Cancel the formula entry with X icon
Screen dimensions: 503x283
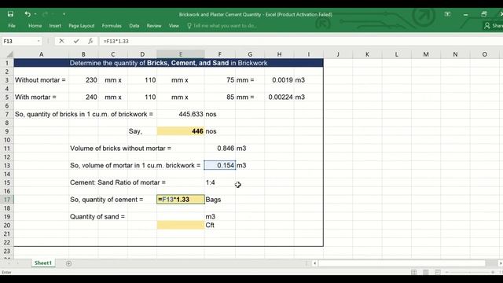coord(61,41)
